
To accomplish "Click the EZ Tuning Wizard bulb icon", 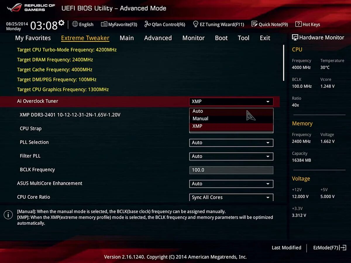I will [196, 24].
